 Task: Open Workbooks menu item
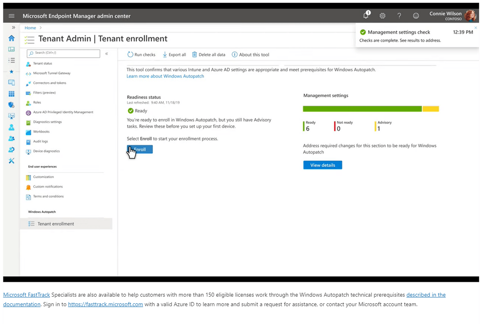tap(41, 132)
